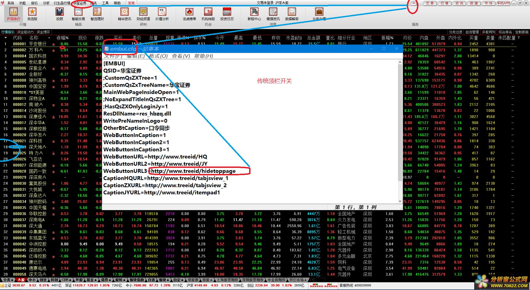530x290 pixels.
Task: Open the 机构持股 chart icon
Action: tap(208, 14)
